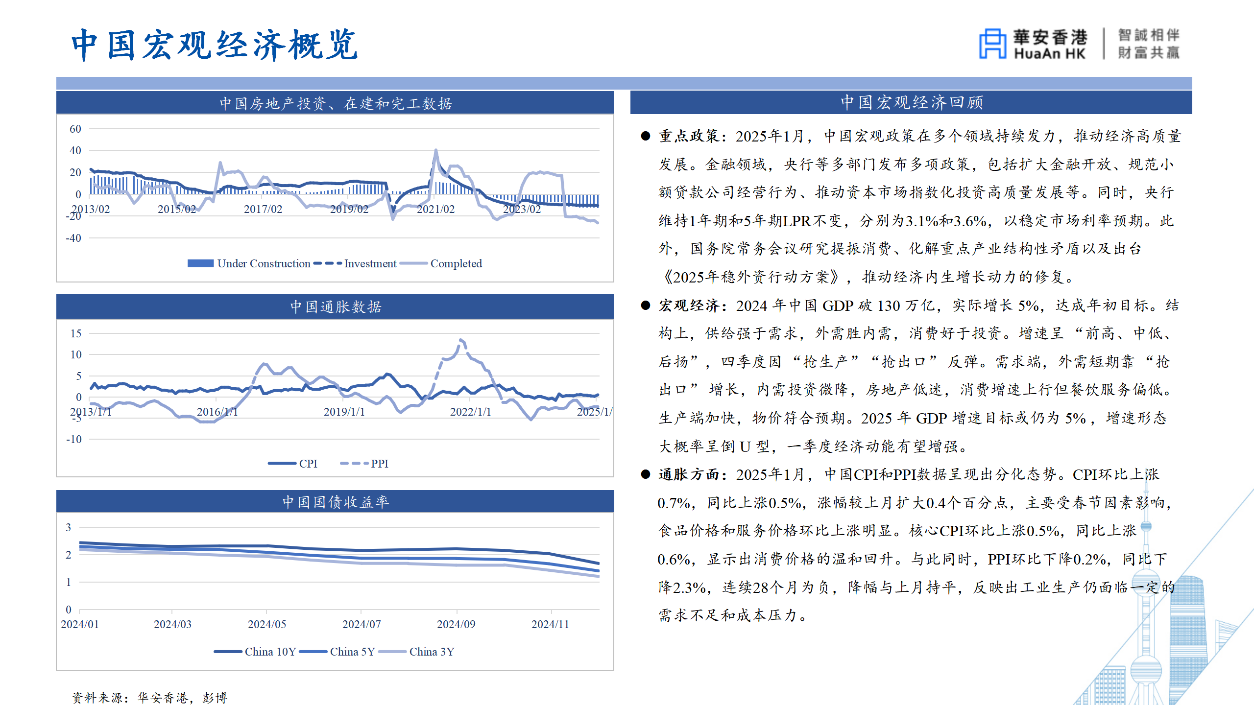Screen dimensions: 1254x705
Task: Click the Completed legend line marker
Action: (413, 263)
